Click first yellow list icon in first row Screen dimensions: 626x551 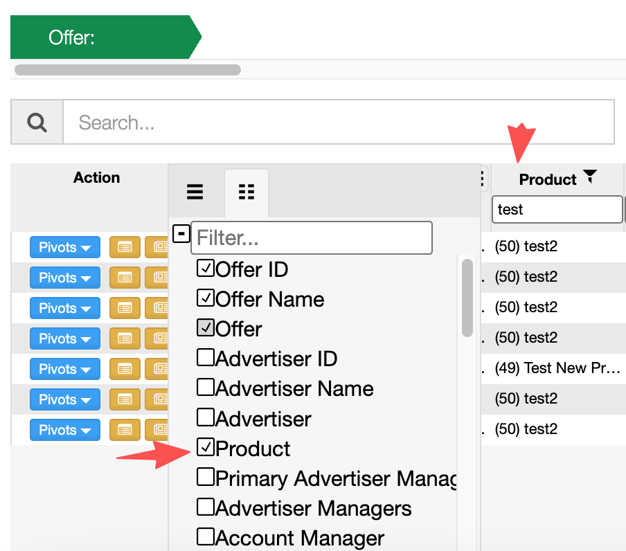tap(125, 247)
